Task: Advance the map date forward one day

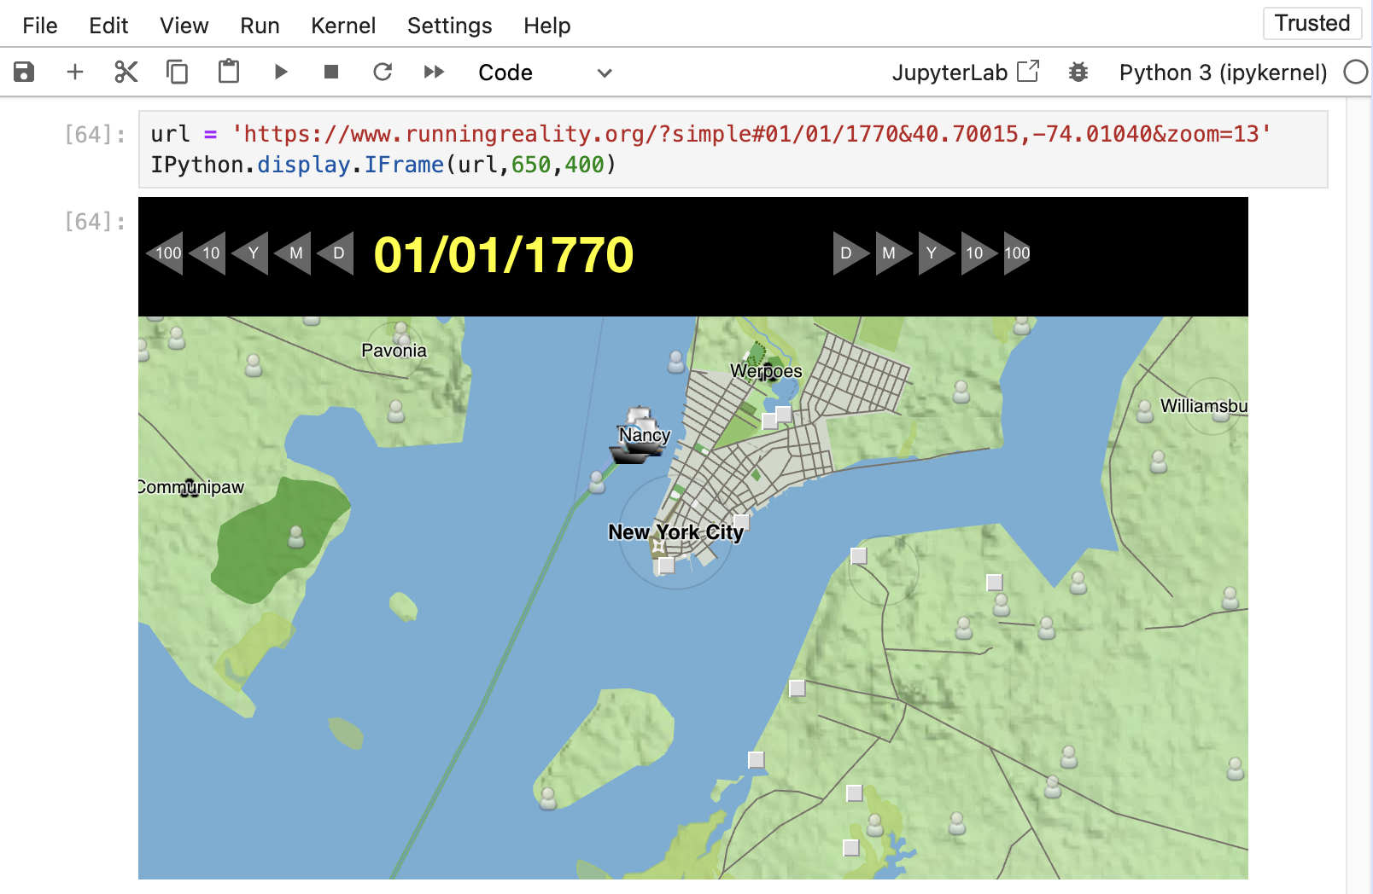Action: click(x=847, y=253)
